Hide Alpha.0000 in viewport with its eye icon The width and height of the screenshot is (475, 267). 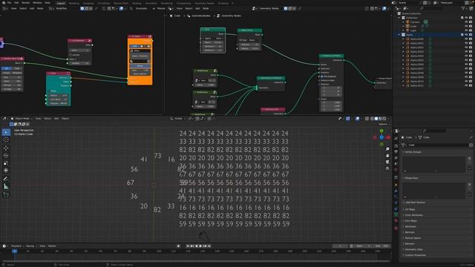click(x=466, y=39)
